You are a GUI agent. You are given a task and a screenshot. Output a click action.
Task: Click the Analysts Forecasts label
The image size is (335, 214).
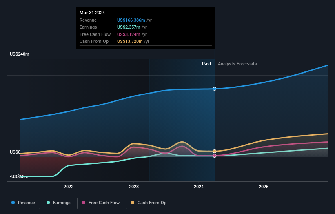pos(237,64)
